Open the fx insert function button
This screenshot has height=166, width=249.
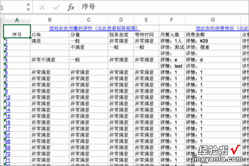click(71, 7)
